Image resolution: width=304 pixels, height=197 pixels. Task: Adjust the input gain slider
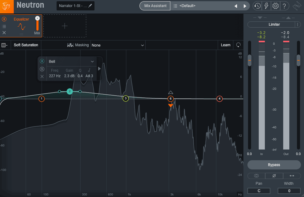[250, 60]
